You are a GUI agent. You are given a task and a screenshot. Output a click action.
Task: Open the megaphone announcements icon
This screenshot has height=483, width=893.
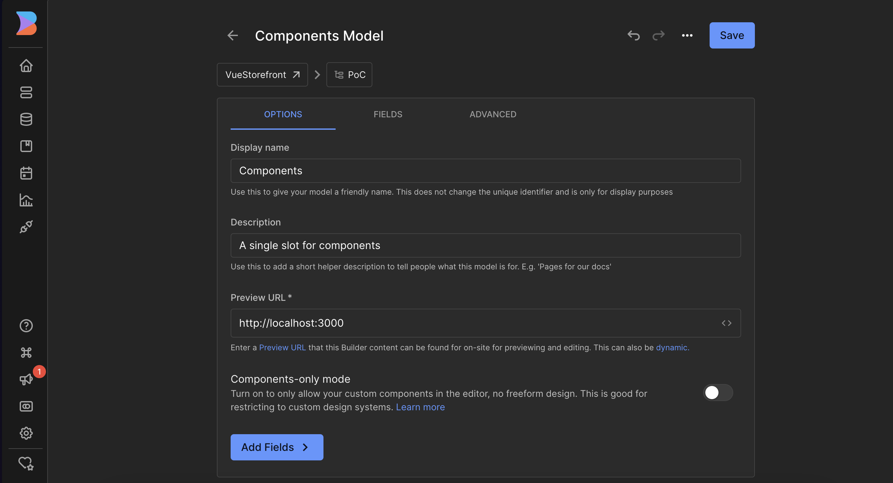coord(26,379)
